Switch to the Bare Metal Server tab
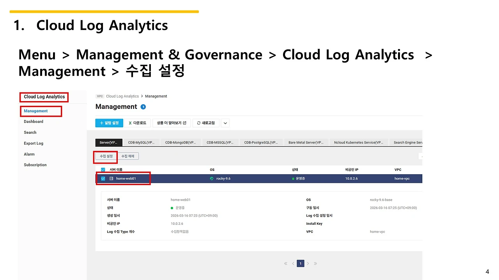499x280 pixels. [x=306, y=143]
